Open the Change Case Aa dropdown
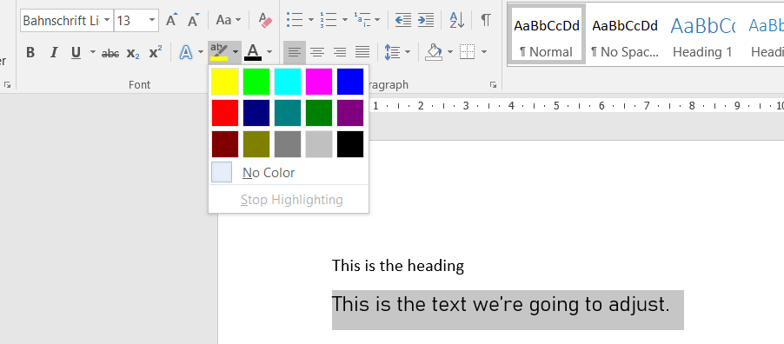This screenshot has height=344, width=784. (x=229, y=21)
